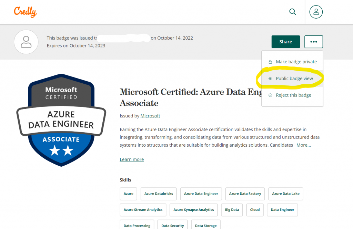Select the Data Storage skill tag
The height and width of the screenshot is (229, 353).
click(x=206, y=225)
